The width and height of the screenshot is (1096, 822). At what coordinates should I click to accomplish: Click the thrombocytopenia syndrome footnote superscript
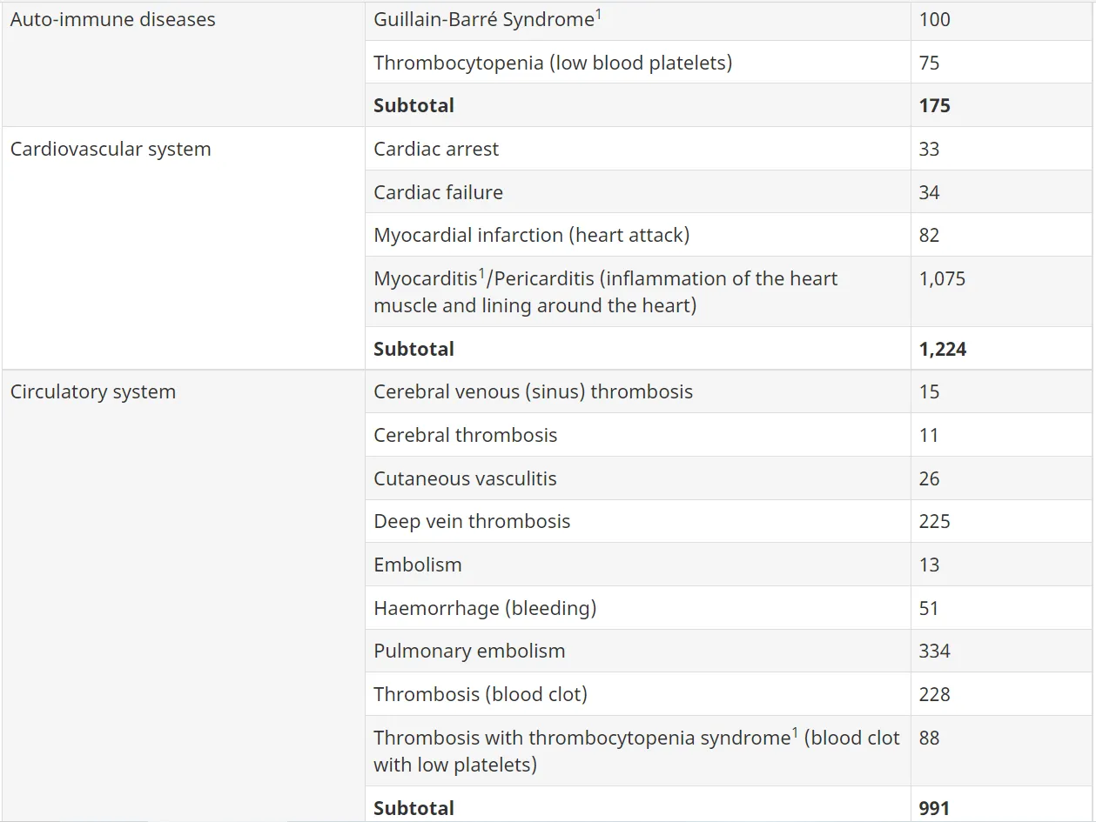pyautogui.click(x=795, y=732)
